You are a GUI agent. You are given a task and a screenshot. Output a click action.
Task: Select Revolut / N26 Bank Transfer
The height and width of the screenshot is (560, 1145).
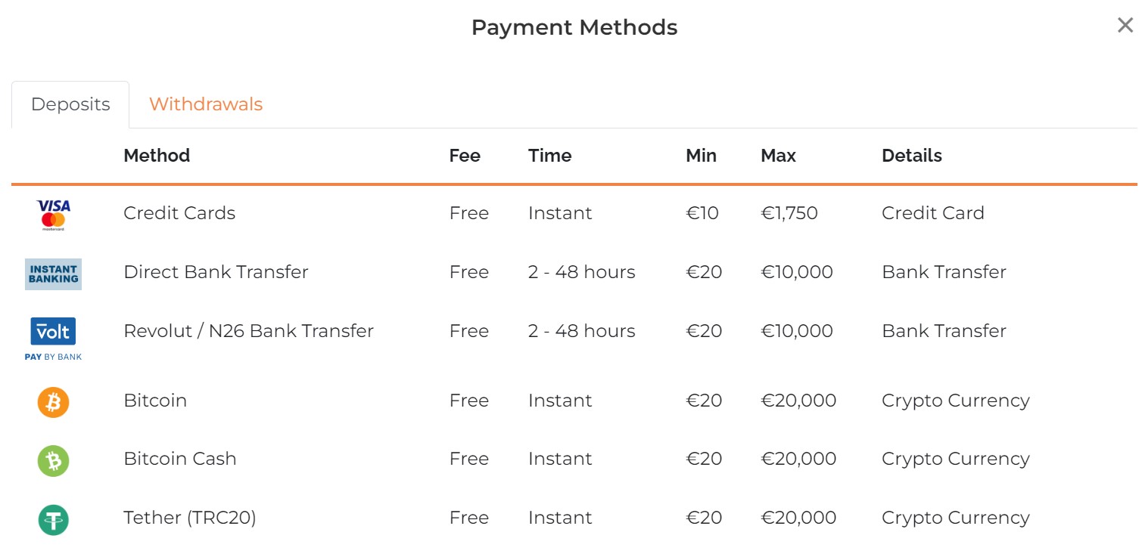tap(248, 331)
